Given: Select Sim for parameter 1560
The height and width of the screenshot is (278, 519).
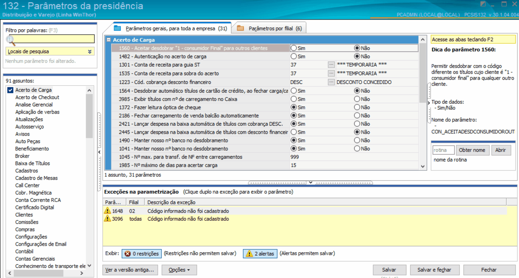Looking at the screenshot, I should (294, 48).
